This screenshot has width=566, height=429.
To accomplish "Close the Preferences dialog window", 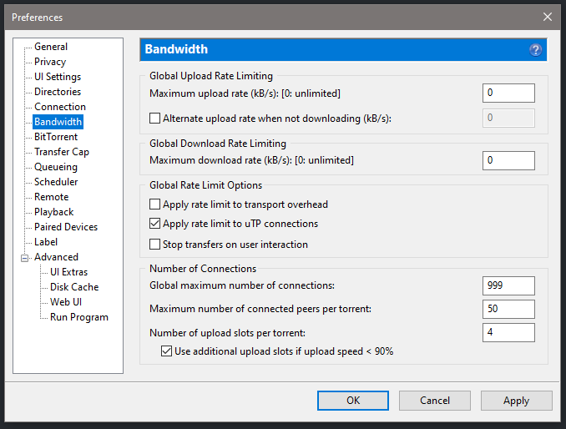I will [548, 17].
